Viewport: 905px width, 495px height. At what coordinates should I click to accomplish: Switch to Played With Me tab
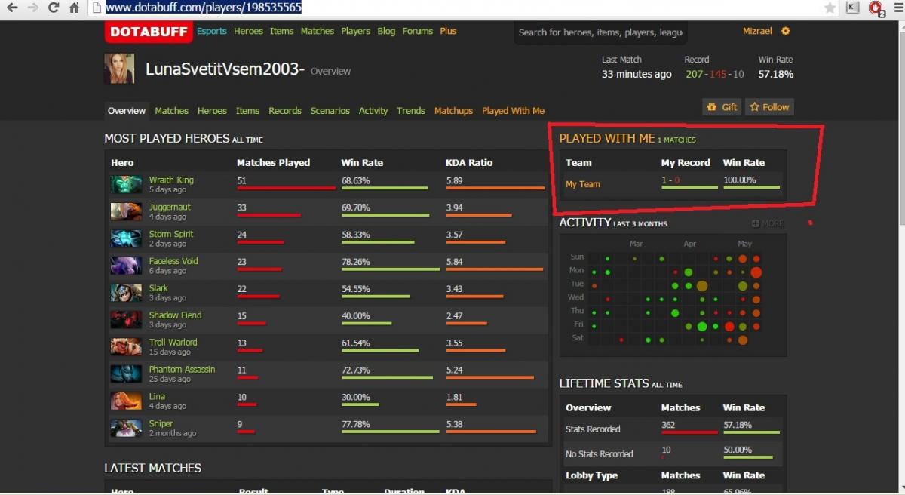(513, 110)
